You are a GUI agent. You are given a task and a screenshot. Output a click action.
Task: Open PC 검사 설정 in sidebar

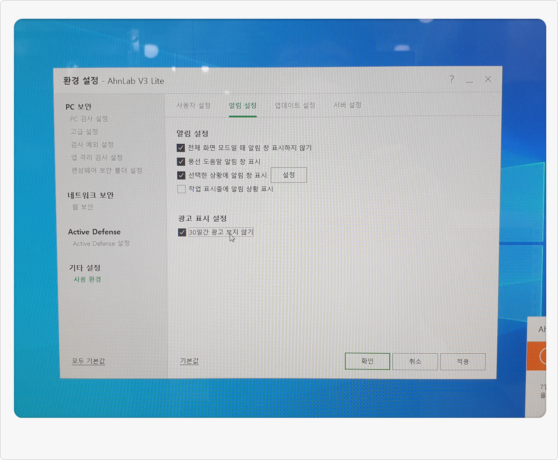pyautogui.click(x=89, y=119)
